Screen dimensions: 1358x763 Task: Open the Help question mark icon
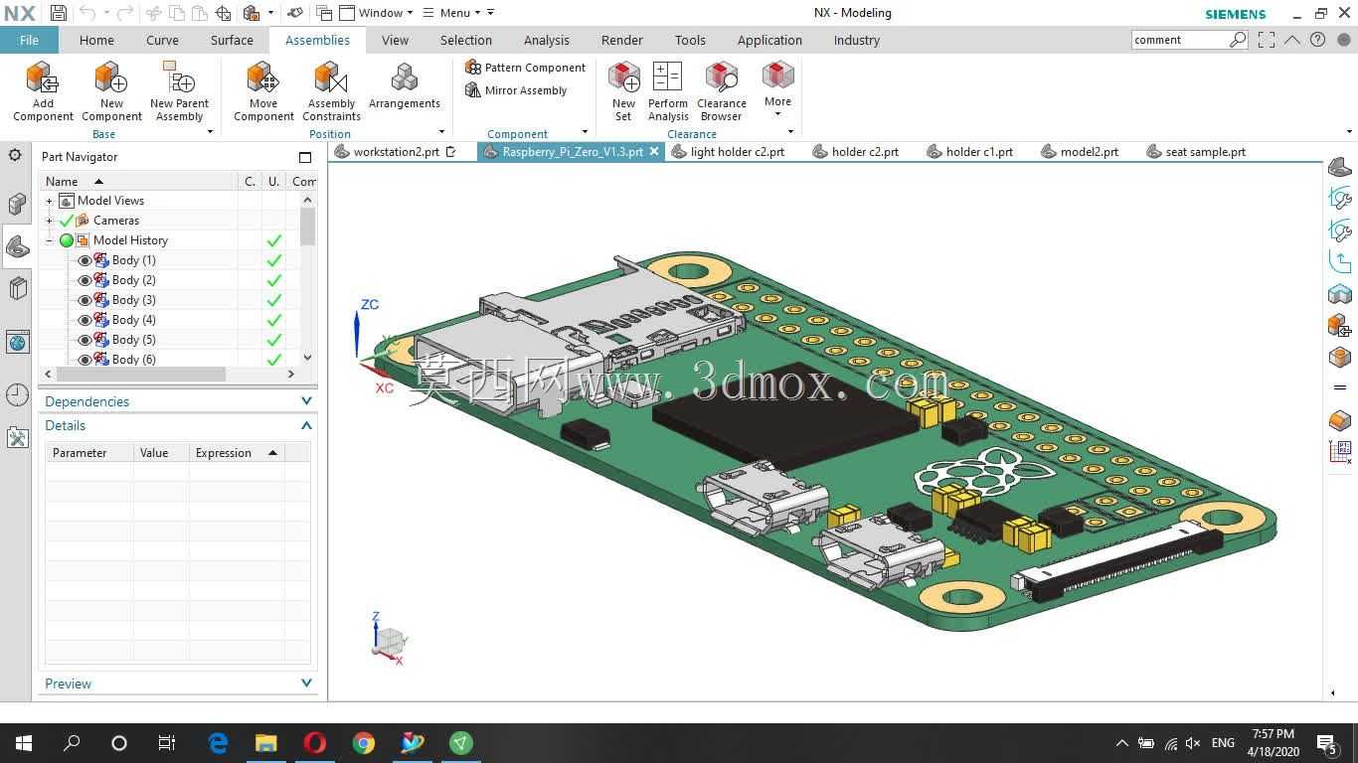[x=1317, y=40]
